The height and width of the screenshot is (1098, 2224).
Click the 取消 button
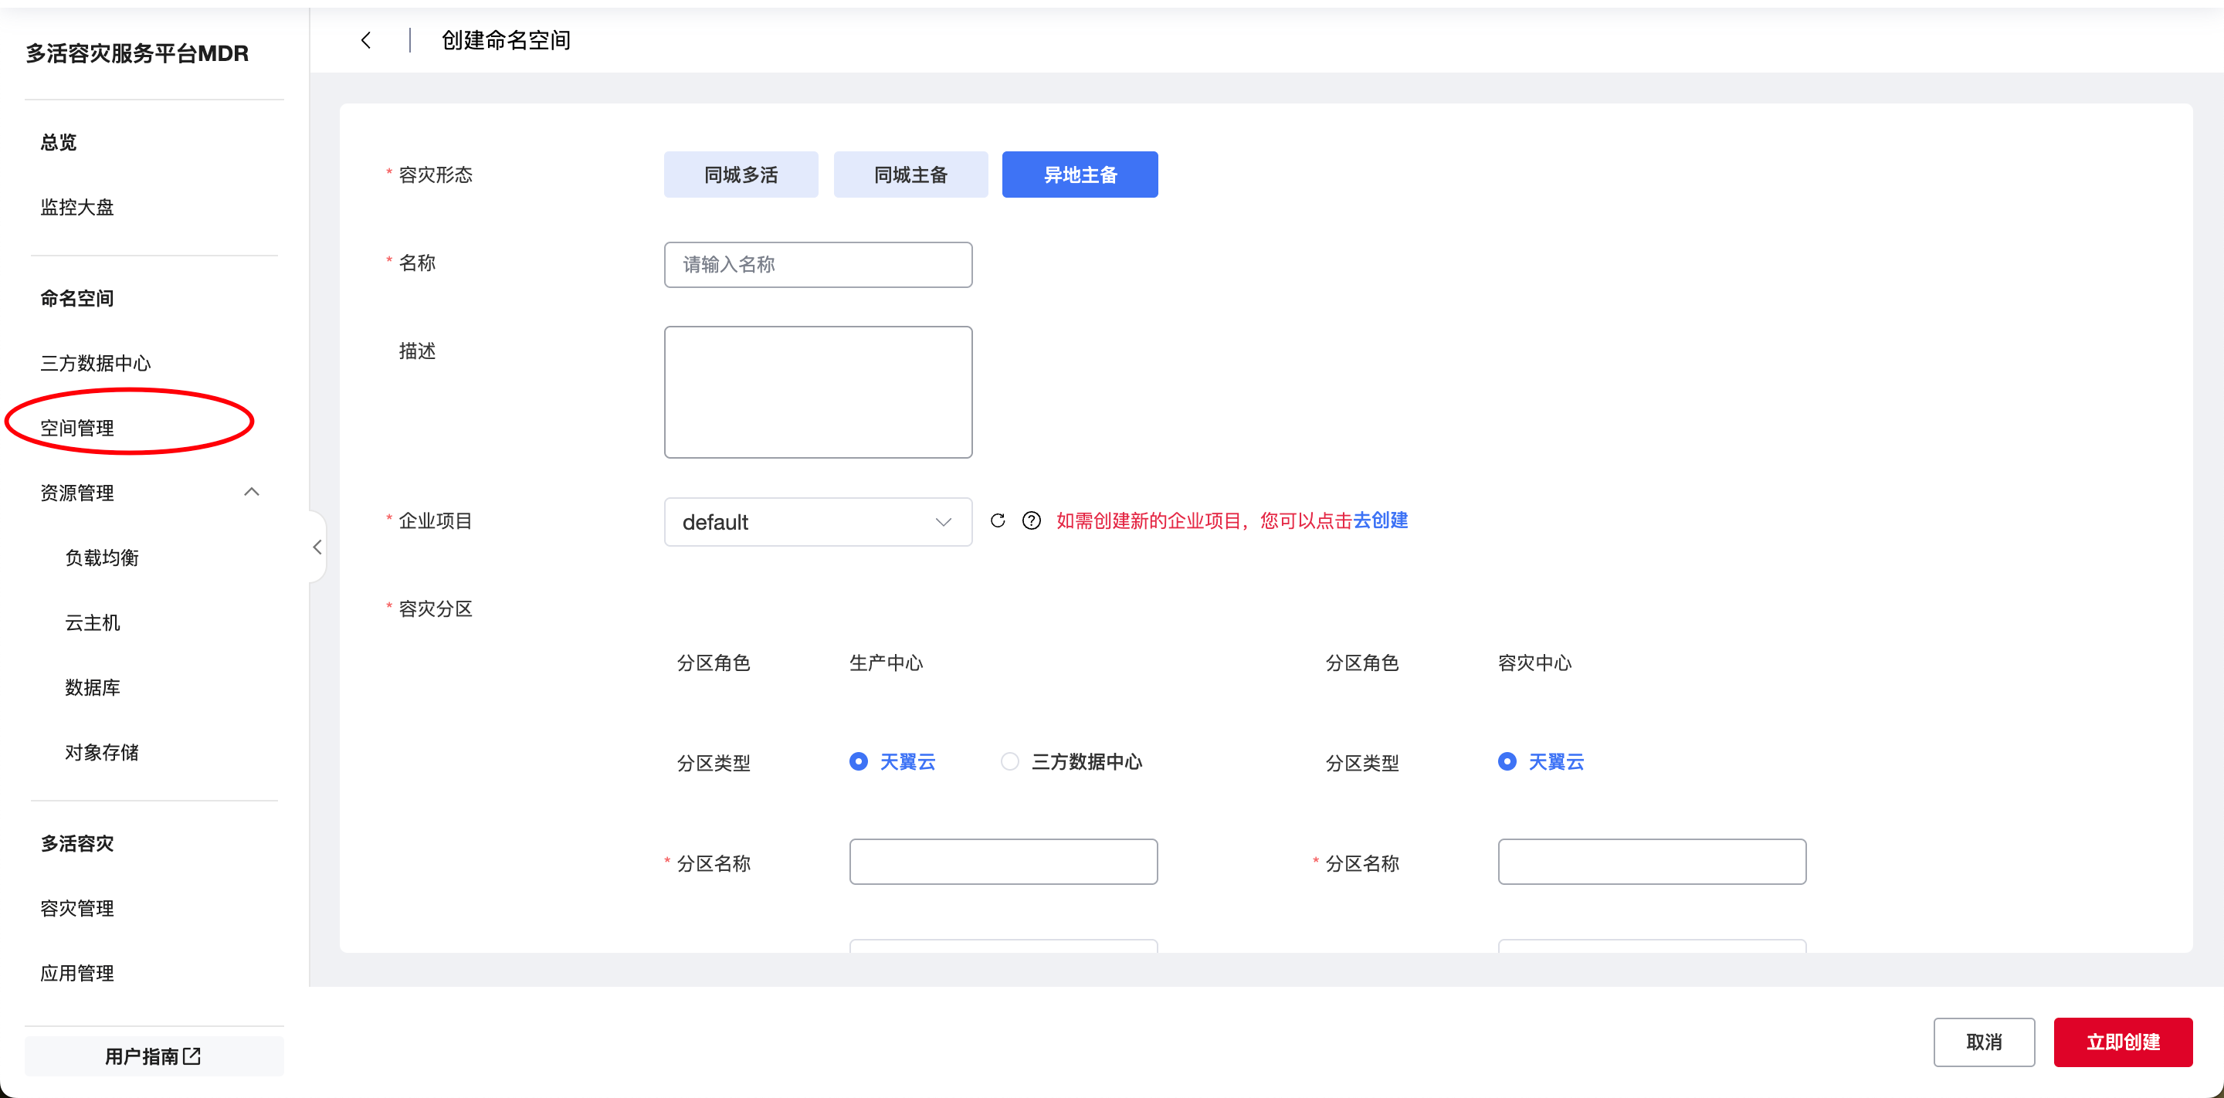(x=1983, y=1042)
